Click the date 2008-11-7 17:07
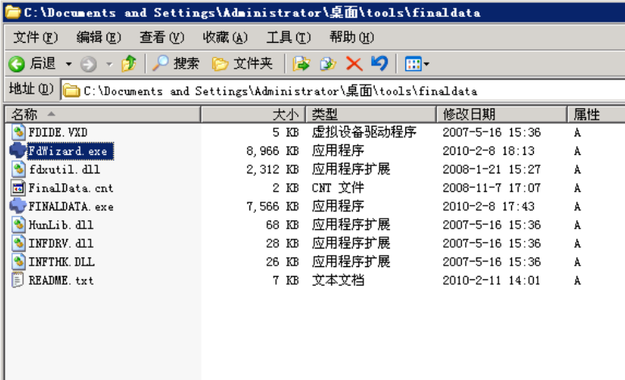The image size is (625, 380). (492, 188)
